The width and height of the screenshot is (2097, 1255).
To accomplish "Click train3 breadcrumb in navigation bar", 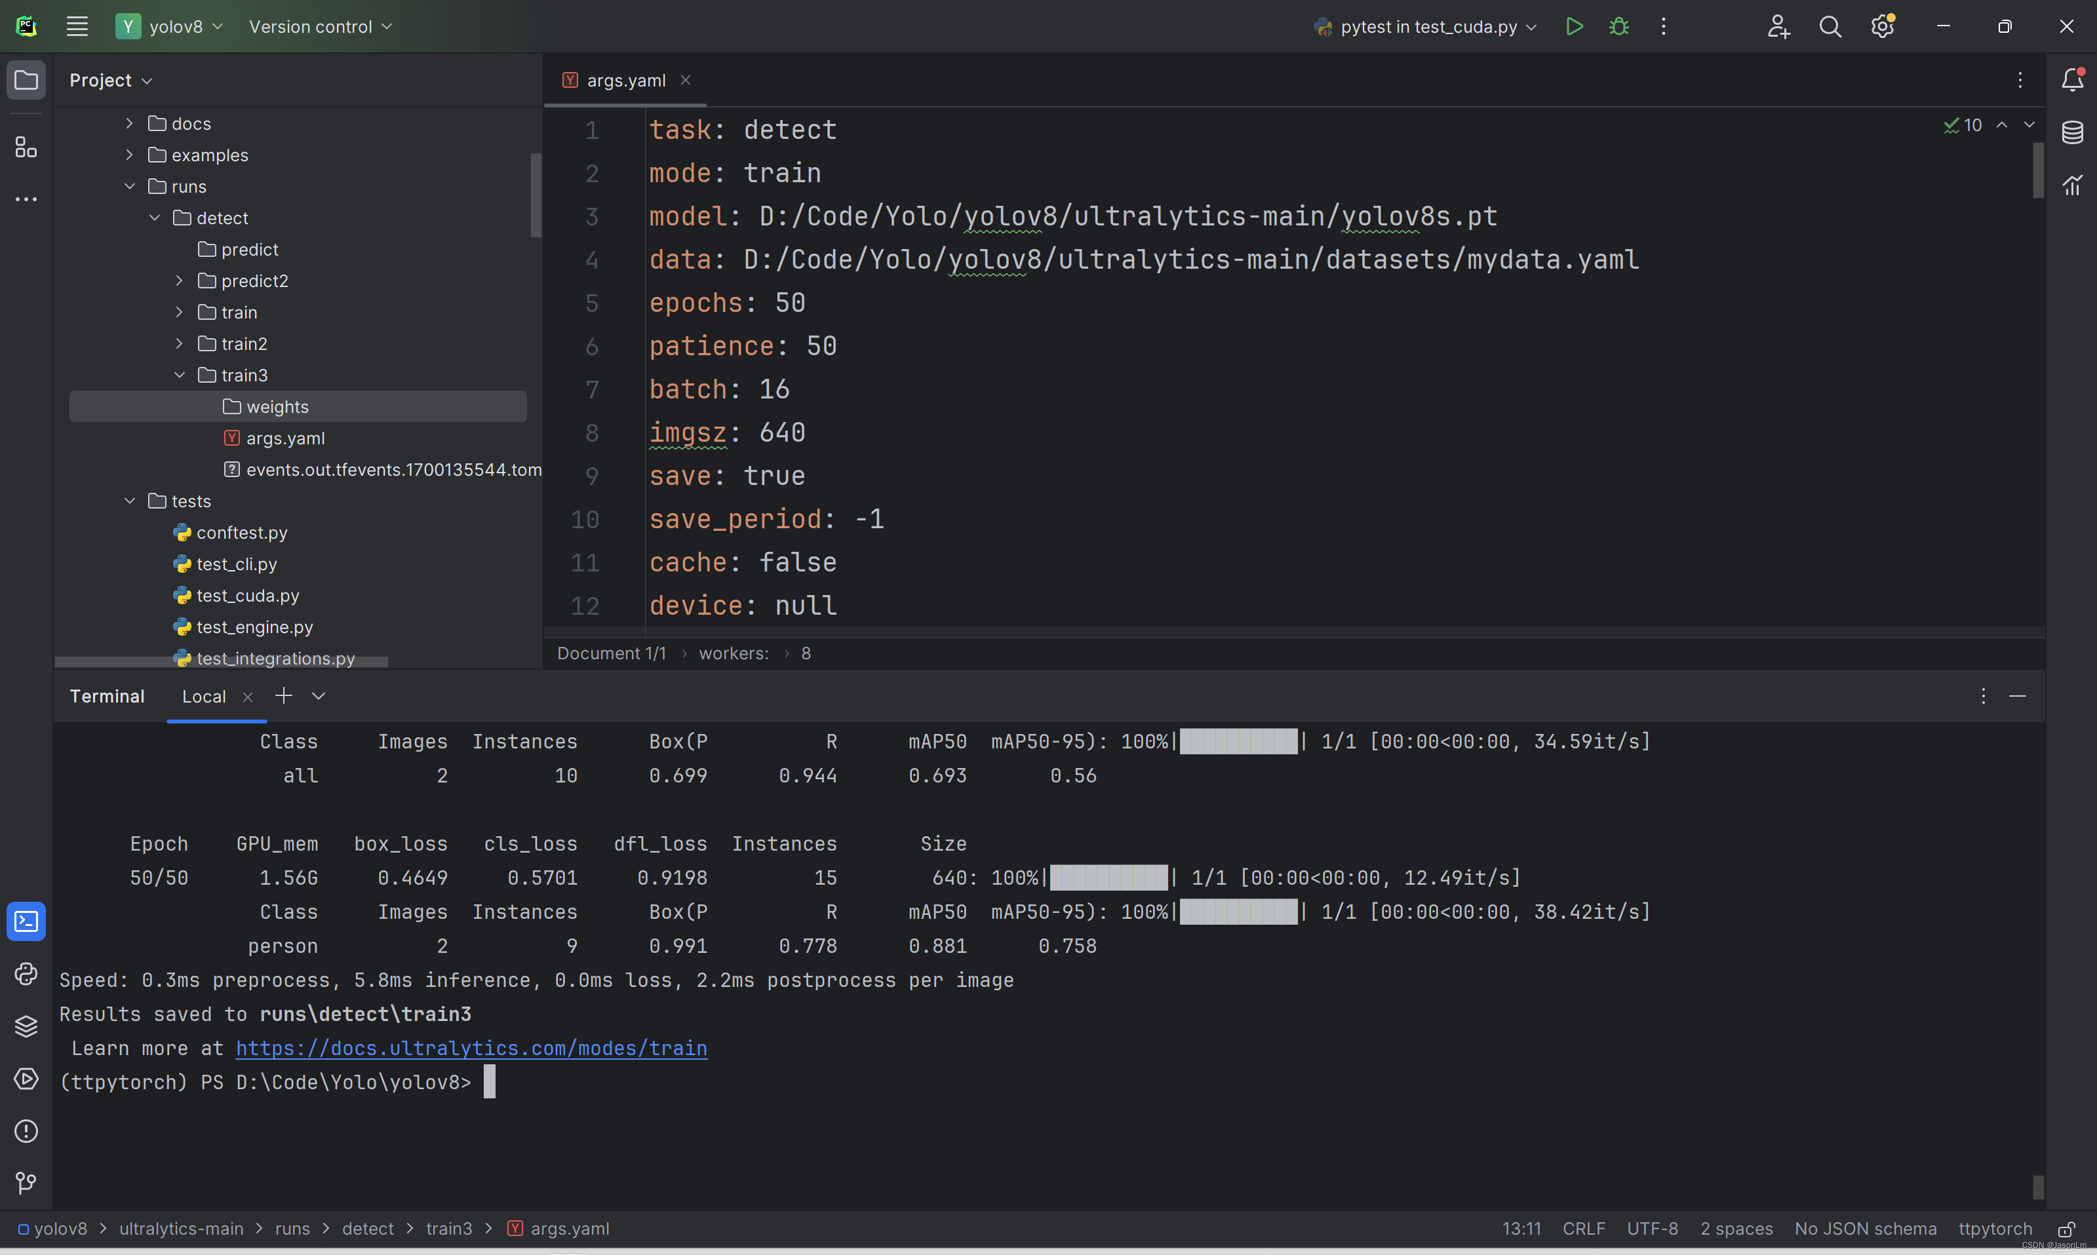I will (449, 1229).
